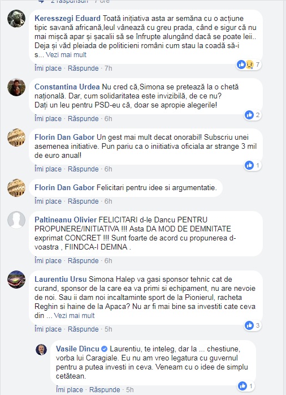Click the like icon on Vasile Dîncu's reply
This screenshot has height=395, width=286.
[x=242, y=386]
